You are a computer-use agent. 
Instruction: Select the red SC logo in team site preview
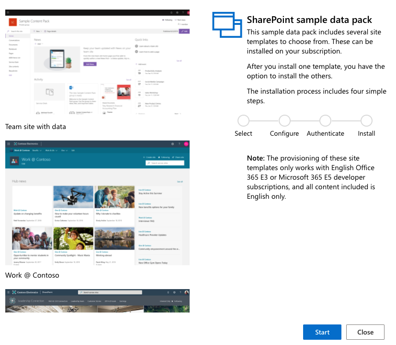[12, 22]
